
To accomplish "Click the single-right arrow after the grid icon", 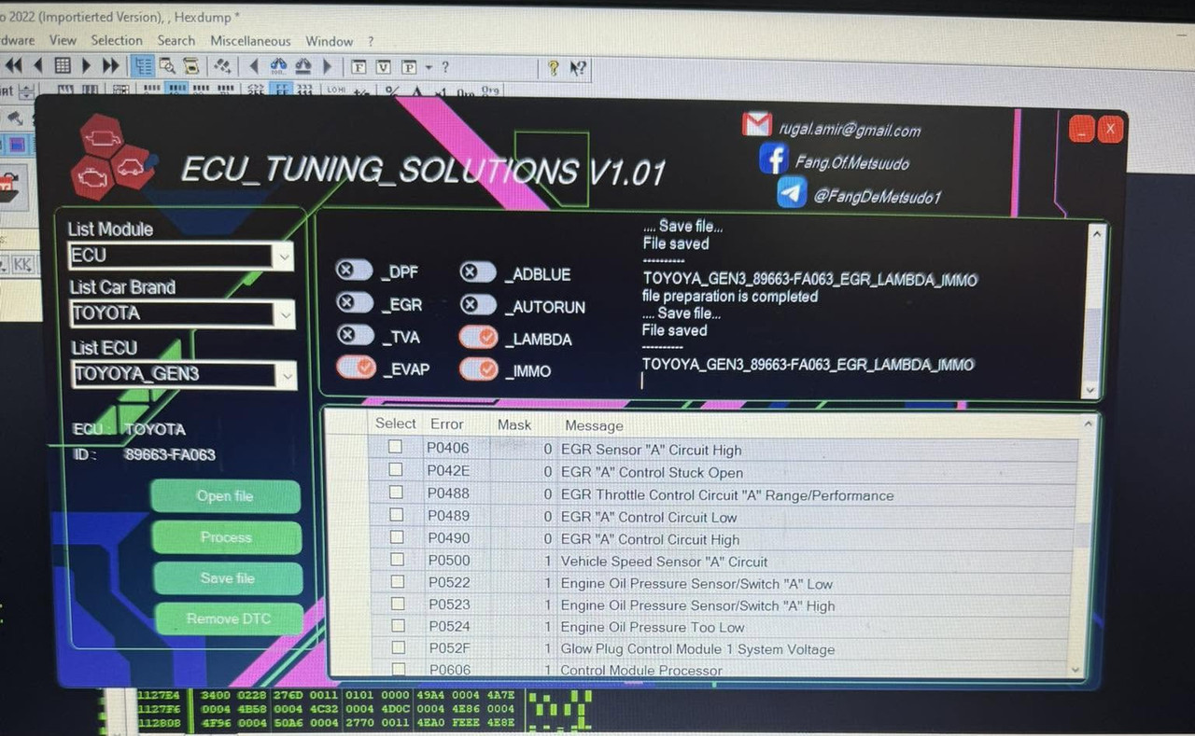I will (x=87, y=65).
